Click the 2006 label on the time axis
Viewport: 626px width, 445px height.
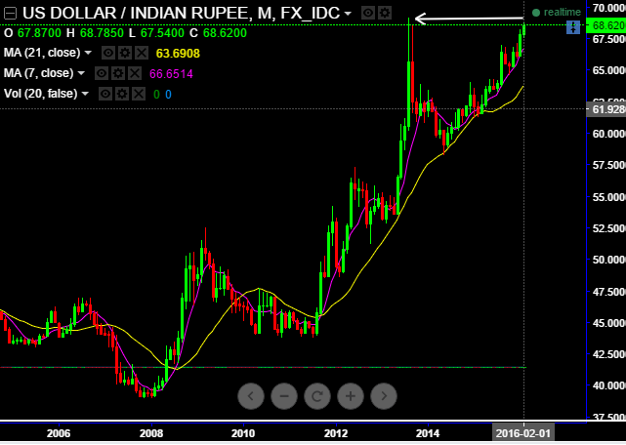tap(59, 433)
